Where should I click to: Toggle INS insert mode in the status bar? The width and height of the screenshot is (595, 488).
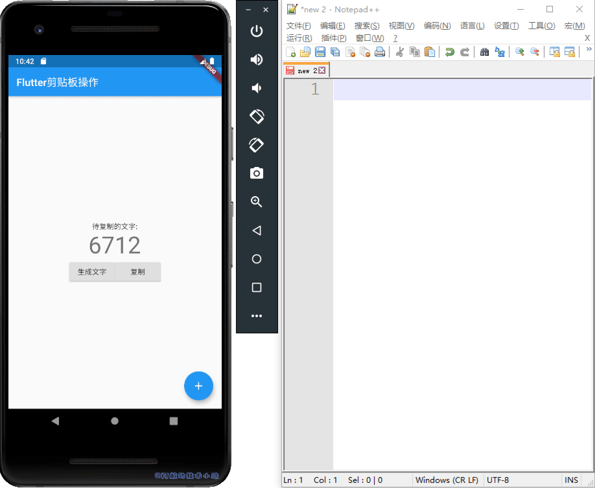point(571,480)
